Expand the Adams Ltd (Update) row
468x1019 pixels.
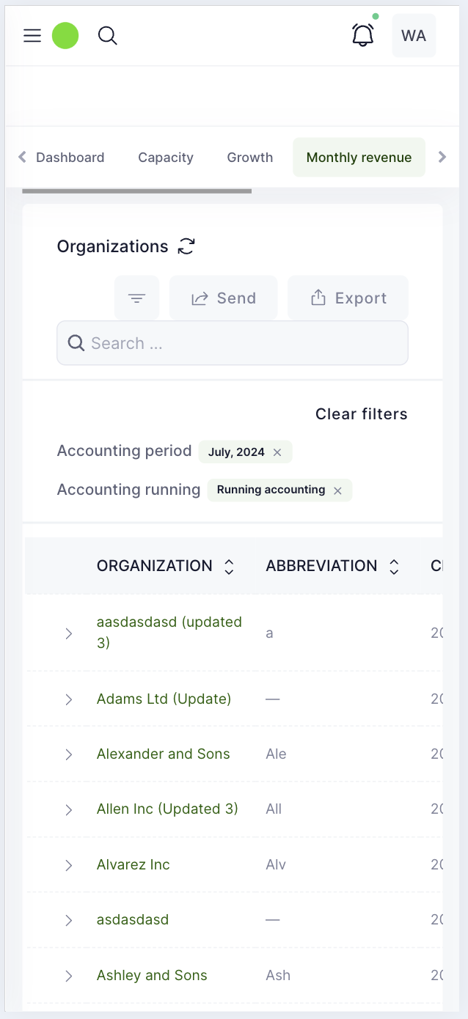click(x=69, y=699)
